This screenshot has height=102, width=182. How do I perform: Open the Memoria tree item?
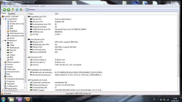coord(13,50)
